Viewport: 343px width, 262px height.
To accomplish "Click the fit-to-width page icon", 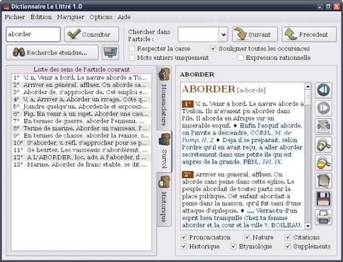I will [x=323, y=126].
